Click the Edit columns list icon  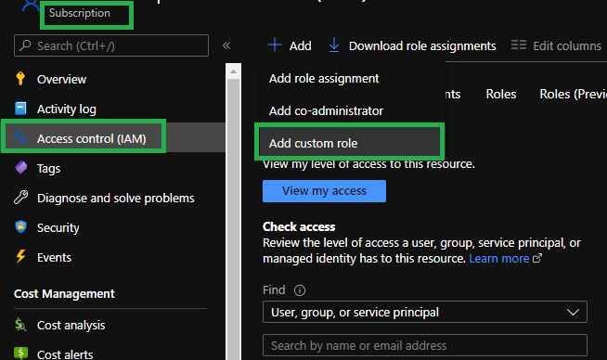518,45
